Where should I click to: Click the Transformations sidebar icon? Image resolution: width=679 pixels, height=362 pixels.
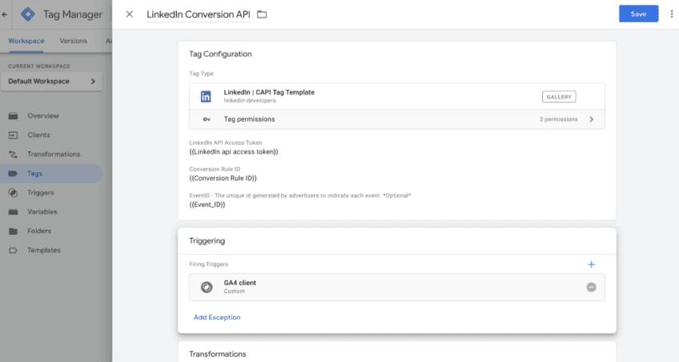tap(13, 154)
